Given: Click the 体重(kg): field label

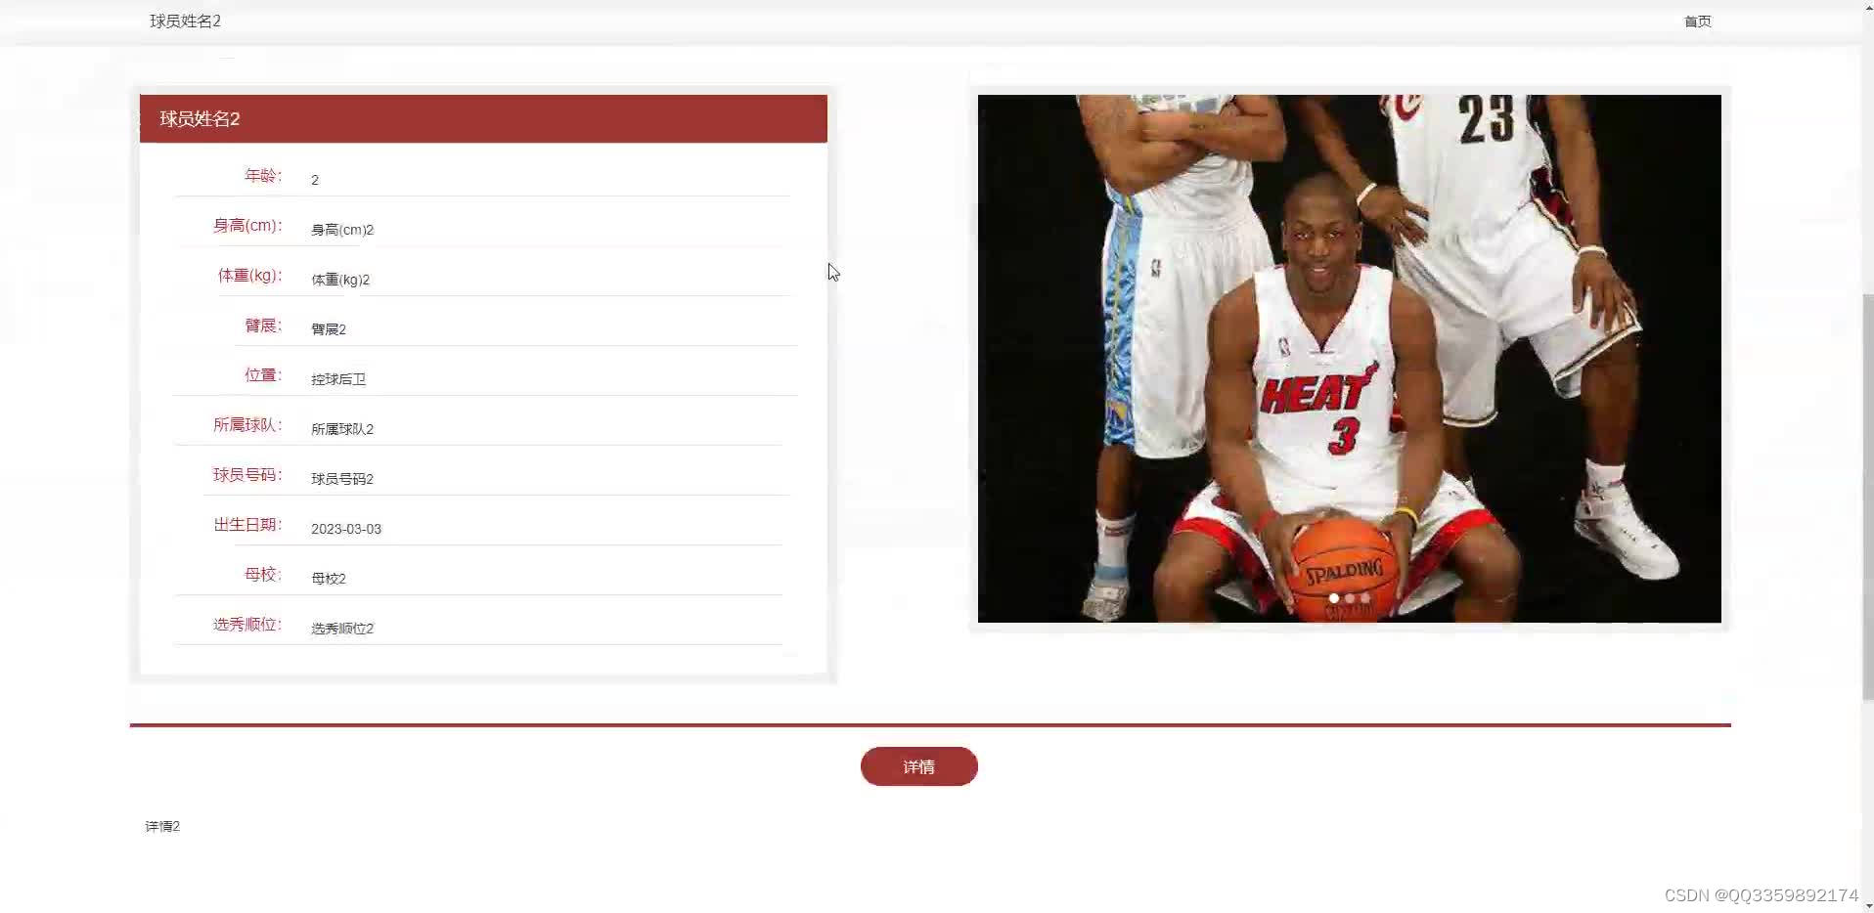Looking at the screenshot, I should (249, 276).
